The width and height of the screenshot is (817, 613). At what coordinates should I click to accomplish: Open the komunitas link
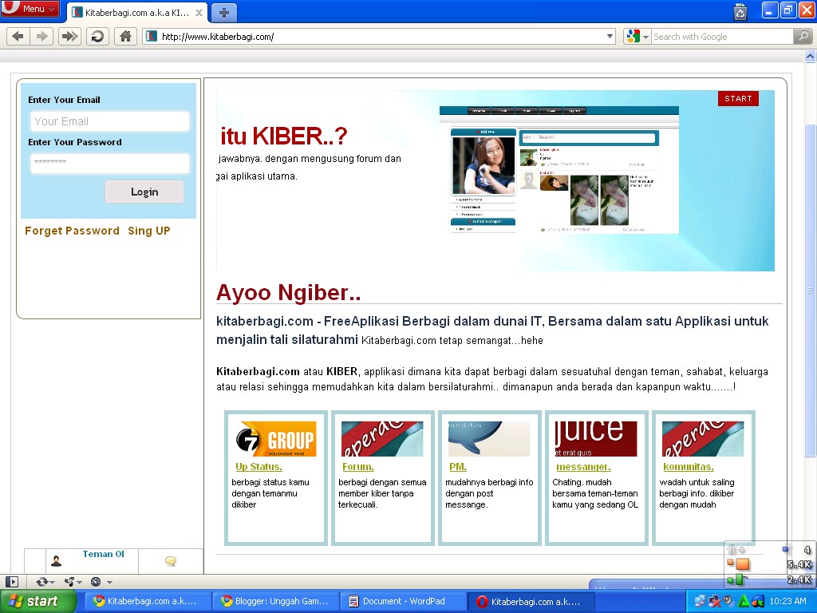pos(689,466)
